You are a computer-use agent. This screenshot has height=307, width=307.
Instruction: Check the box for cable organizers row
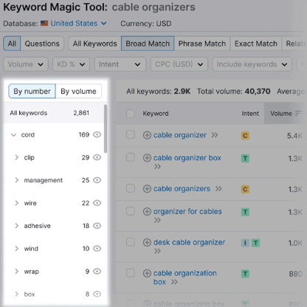tap(131, 188)
